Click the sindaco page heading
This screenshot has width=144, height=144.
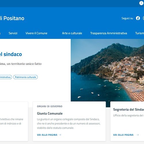point(11,54)
